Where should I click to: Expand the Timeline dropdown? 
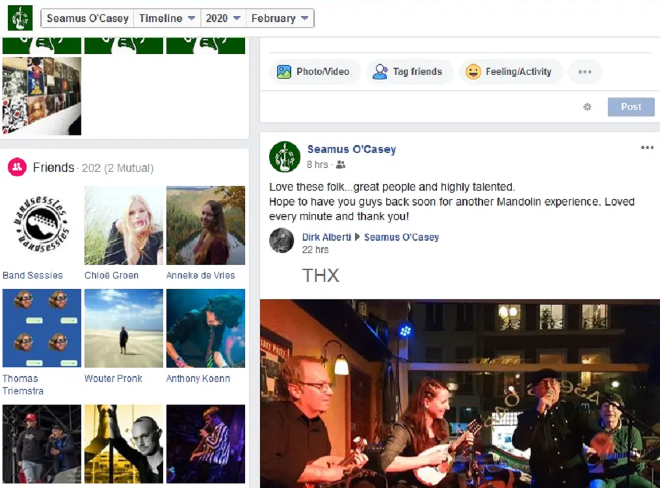click(167, 18)
